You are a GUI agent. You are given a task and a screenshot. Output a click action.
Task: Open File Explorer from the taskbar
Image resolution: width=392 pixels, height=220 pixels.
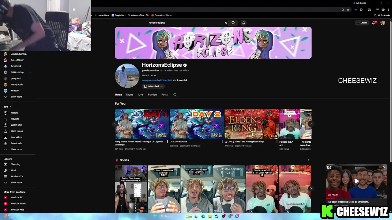pyautogui.click(x=210, y=216)
